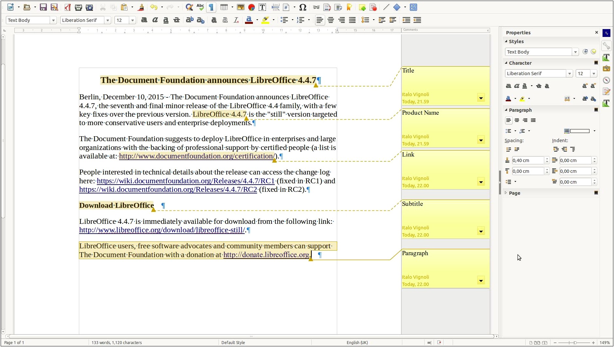
Task: Open Sidebar Settings menu button
Action: pos(606,33)
